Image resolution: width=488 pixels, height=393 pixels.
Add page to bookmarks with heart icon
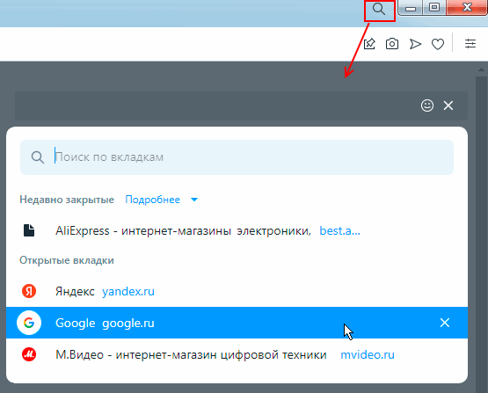[438, 44]
